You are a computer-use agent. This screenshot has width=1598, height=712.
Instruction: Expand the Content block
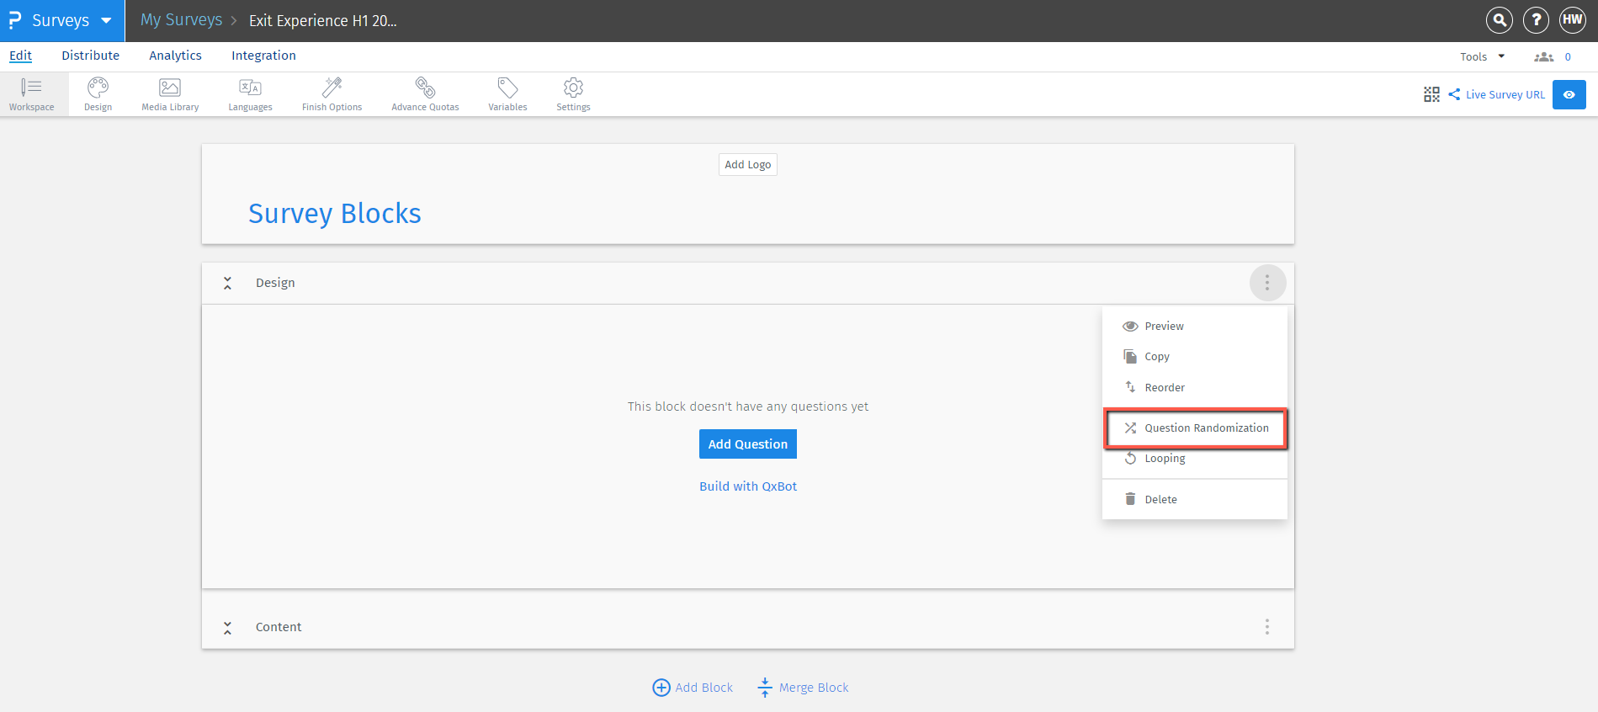pos(227,628)
